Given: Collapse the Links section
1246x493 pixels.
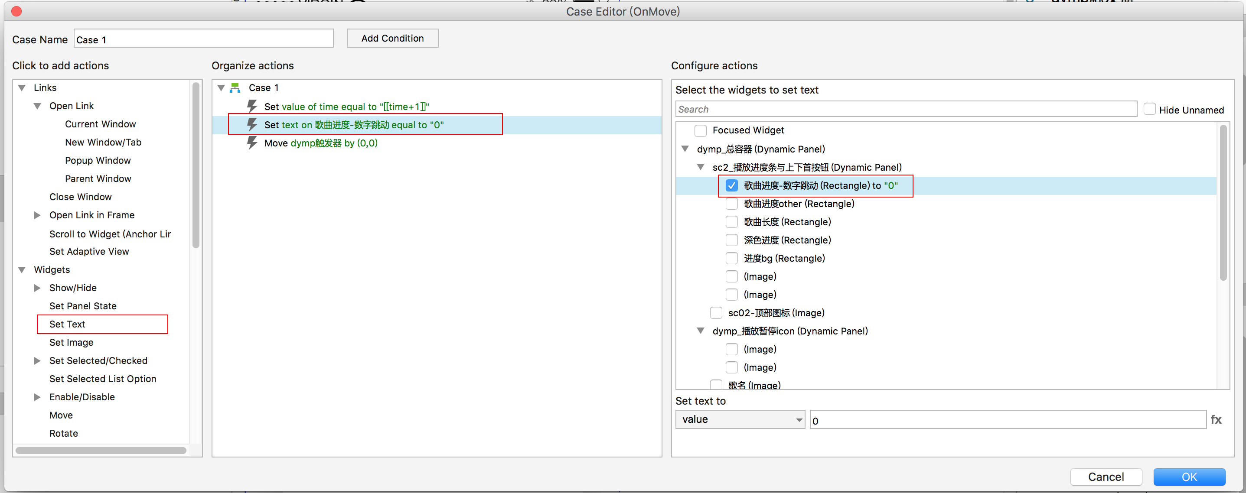Looking at the screenshot, I should tap(22, 88).
